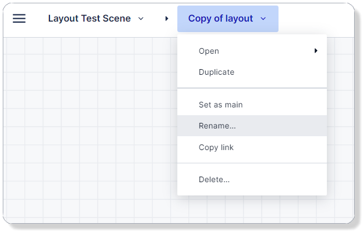Click canvas grid area below the Delete... item
This screenshot has height=232, width=363.
click(250, 209)
